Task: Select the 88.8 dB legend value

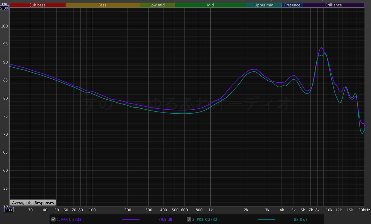Action: coord(301,219)
